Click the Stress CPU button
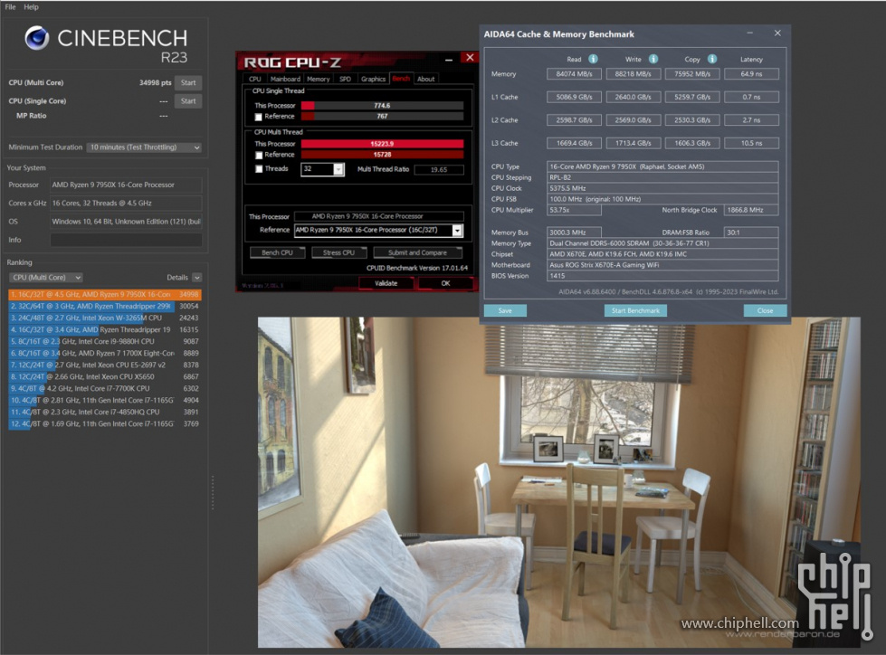 (339, 253)
